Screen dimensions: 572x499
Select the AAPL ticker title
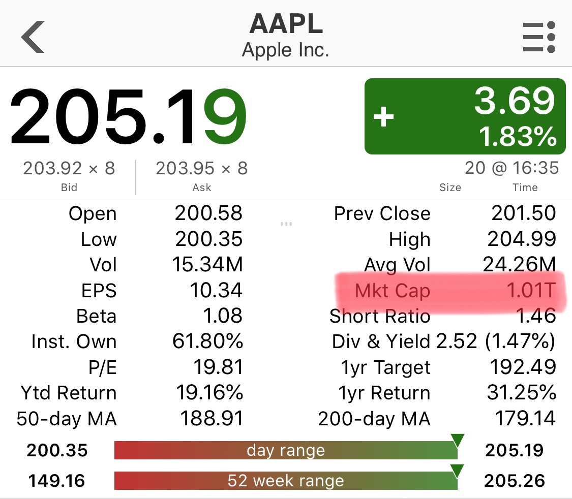[286, 24]
